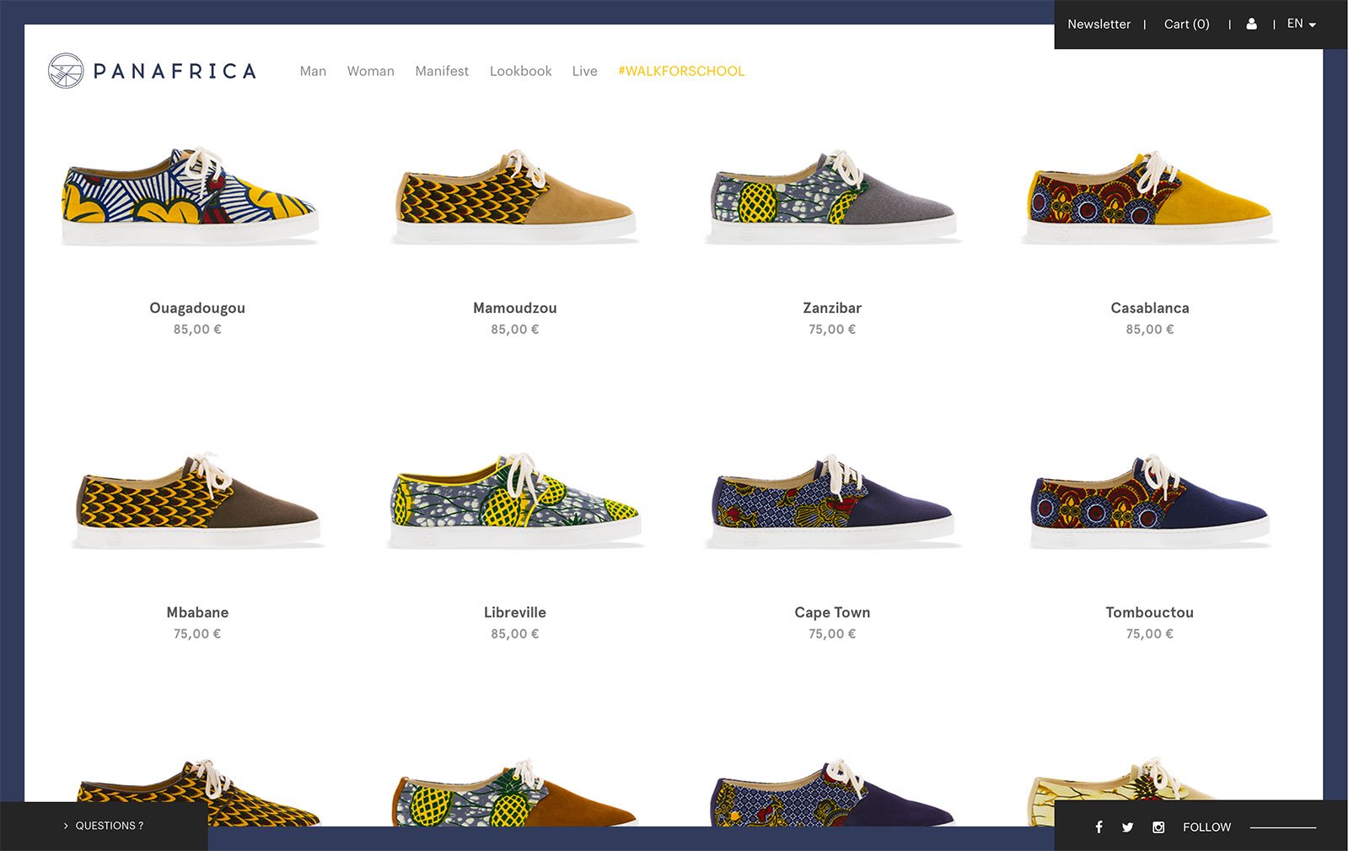This screenshot has height=851, width=1349.
Task: Select the Mamoudzou shoe image
Action: 515,197
